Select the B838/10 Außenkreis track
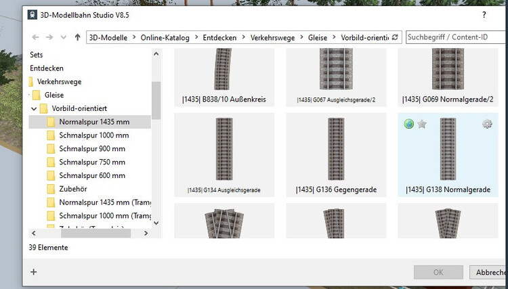508x289 pixels. (x=224, y=77)
